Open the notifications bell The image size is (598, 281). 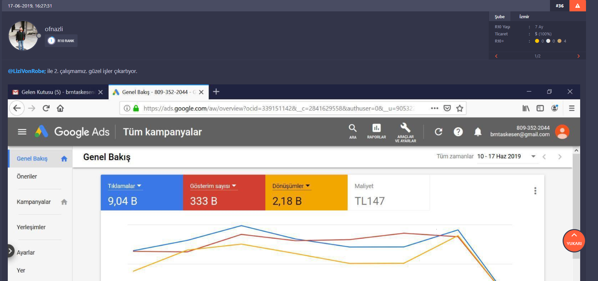478,132
